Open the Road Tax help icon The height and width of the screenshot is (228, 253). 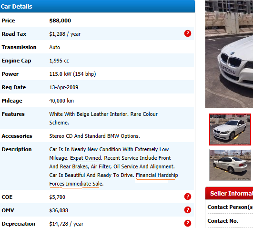click(x=188, y=33)
